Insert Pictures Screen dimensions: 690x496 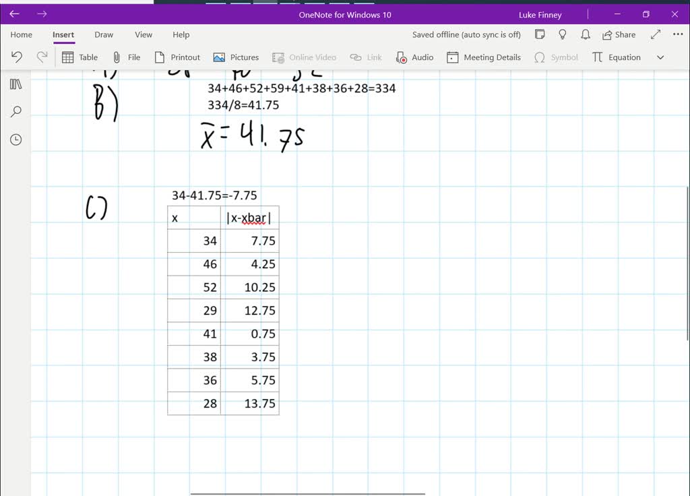pyautogui.click(x=236, y=57)
